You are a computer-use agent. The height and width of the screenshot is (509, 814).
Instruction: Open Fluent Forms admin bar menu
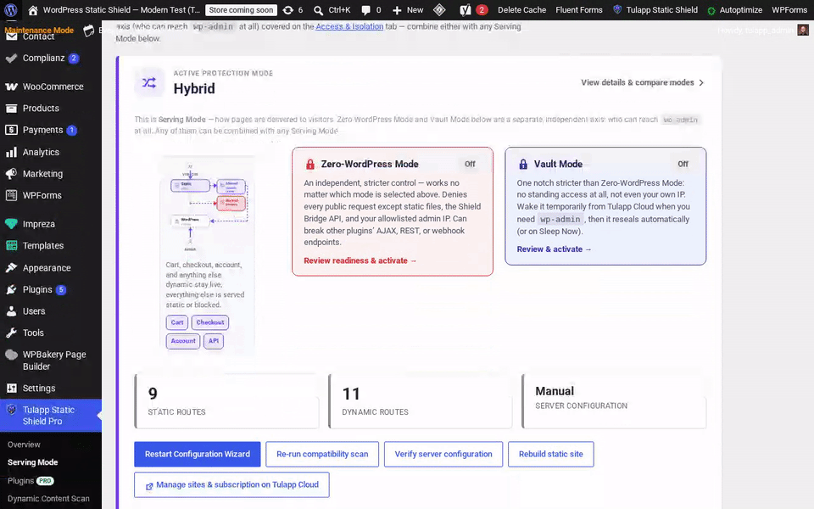579,10
